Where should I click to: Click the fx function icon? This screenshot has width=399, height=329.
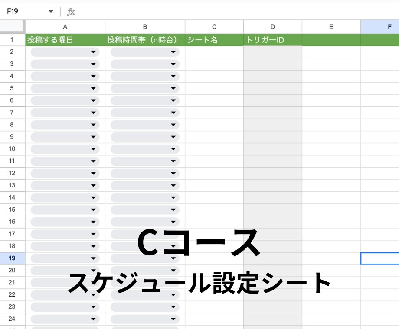(x=71, y=12)
